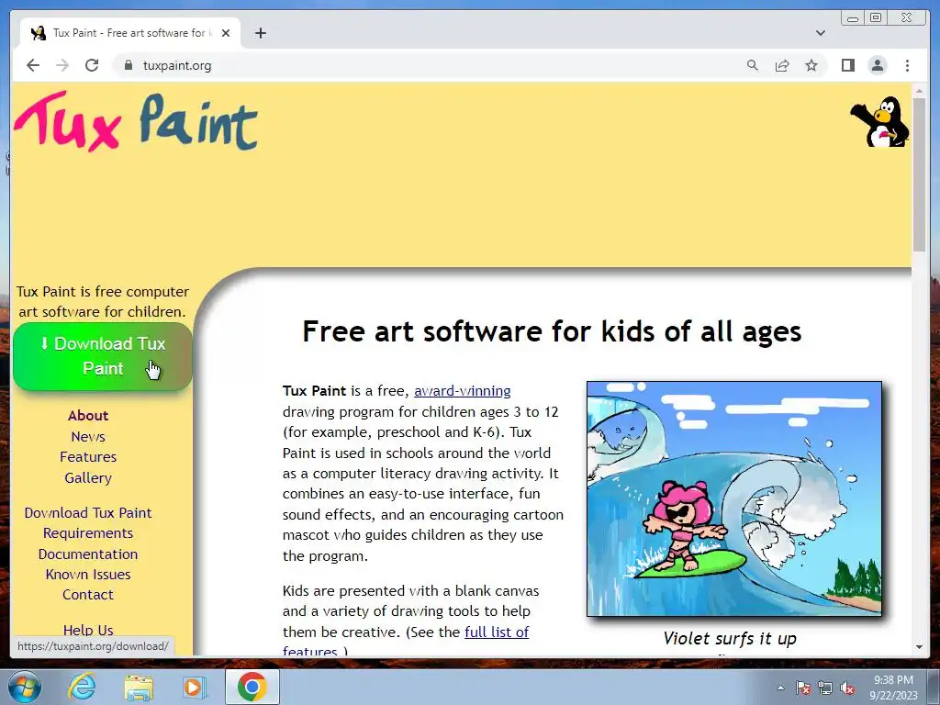Follow the award-winning link
This screenshot has width=940, height=705.
pyautogui.click(x=463, y=391)
